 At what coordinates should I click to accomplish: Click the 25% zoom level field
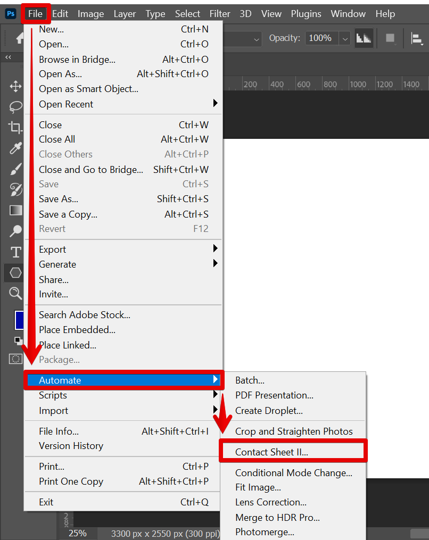click(78, 533)
